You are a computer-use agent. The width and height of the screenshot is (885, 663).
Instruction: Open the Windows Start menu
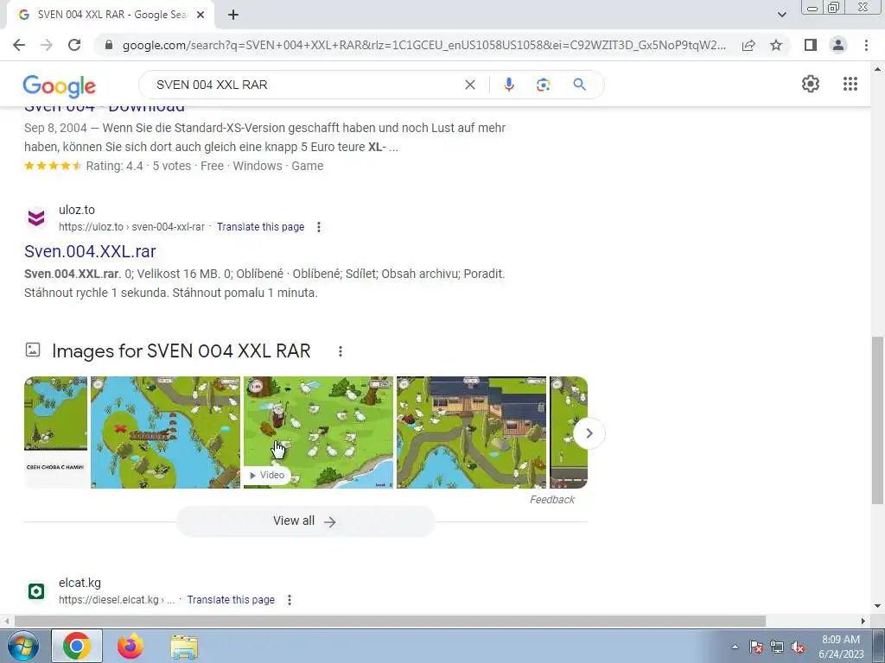coord(22,646)
